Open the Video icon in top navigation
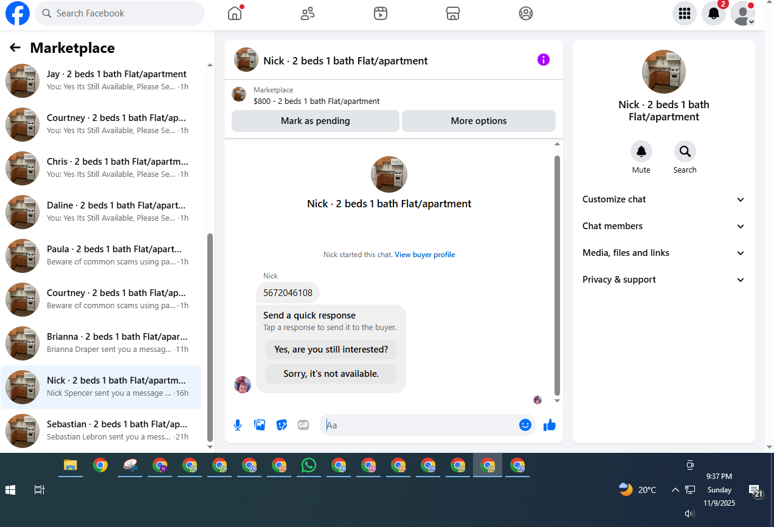The width and height of the screenshot is (774, 527). [381, 13]
